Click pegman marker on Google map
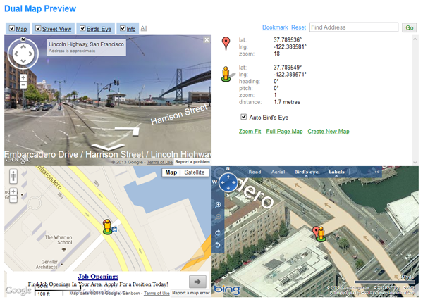Viewport: 423px width, 302px height. (107, 227)
